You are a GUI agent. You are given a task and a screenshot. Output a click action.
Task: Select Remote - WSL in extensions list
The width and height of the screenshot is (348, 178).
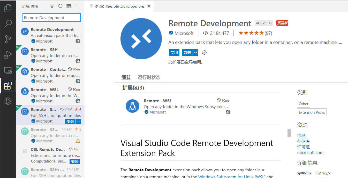click(50, 95)
